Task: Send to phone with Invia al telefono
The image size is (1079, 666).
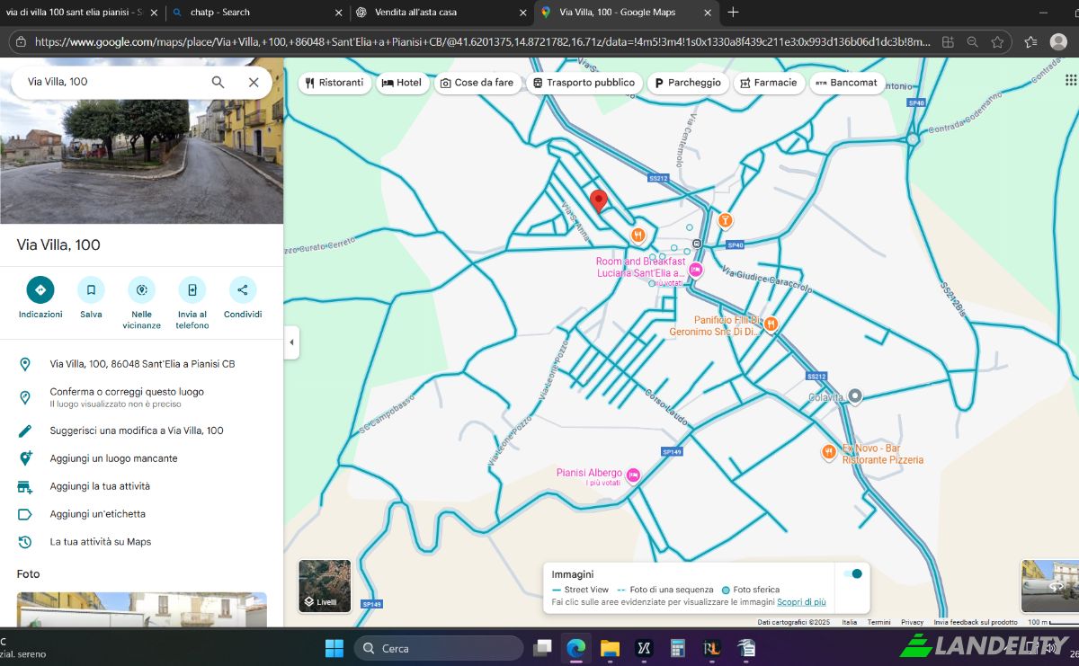Action: [192, 289]
